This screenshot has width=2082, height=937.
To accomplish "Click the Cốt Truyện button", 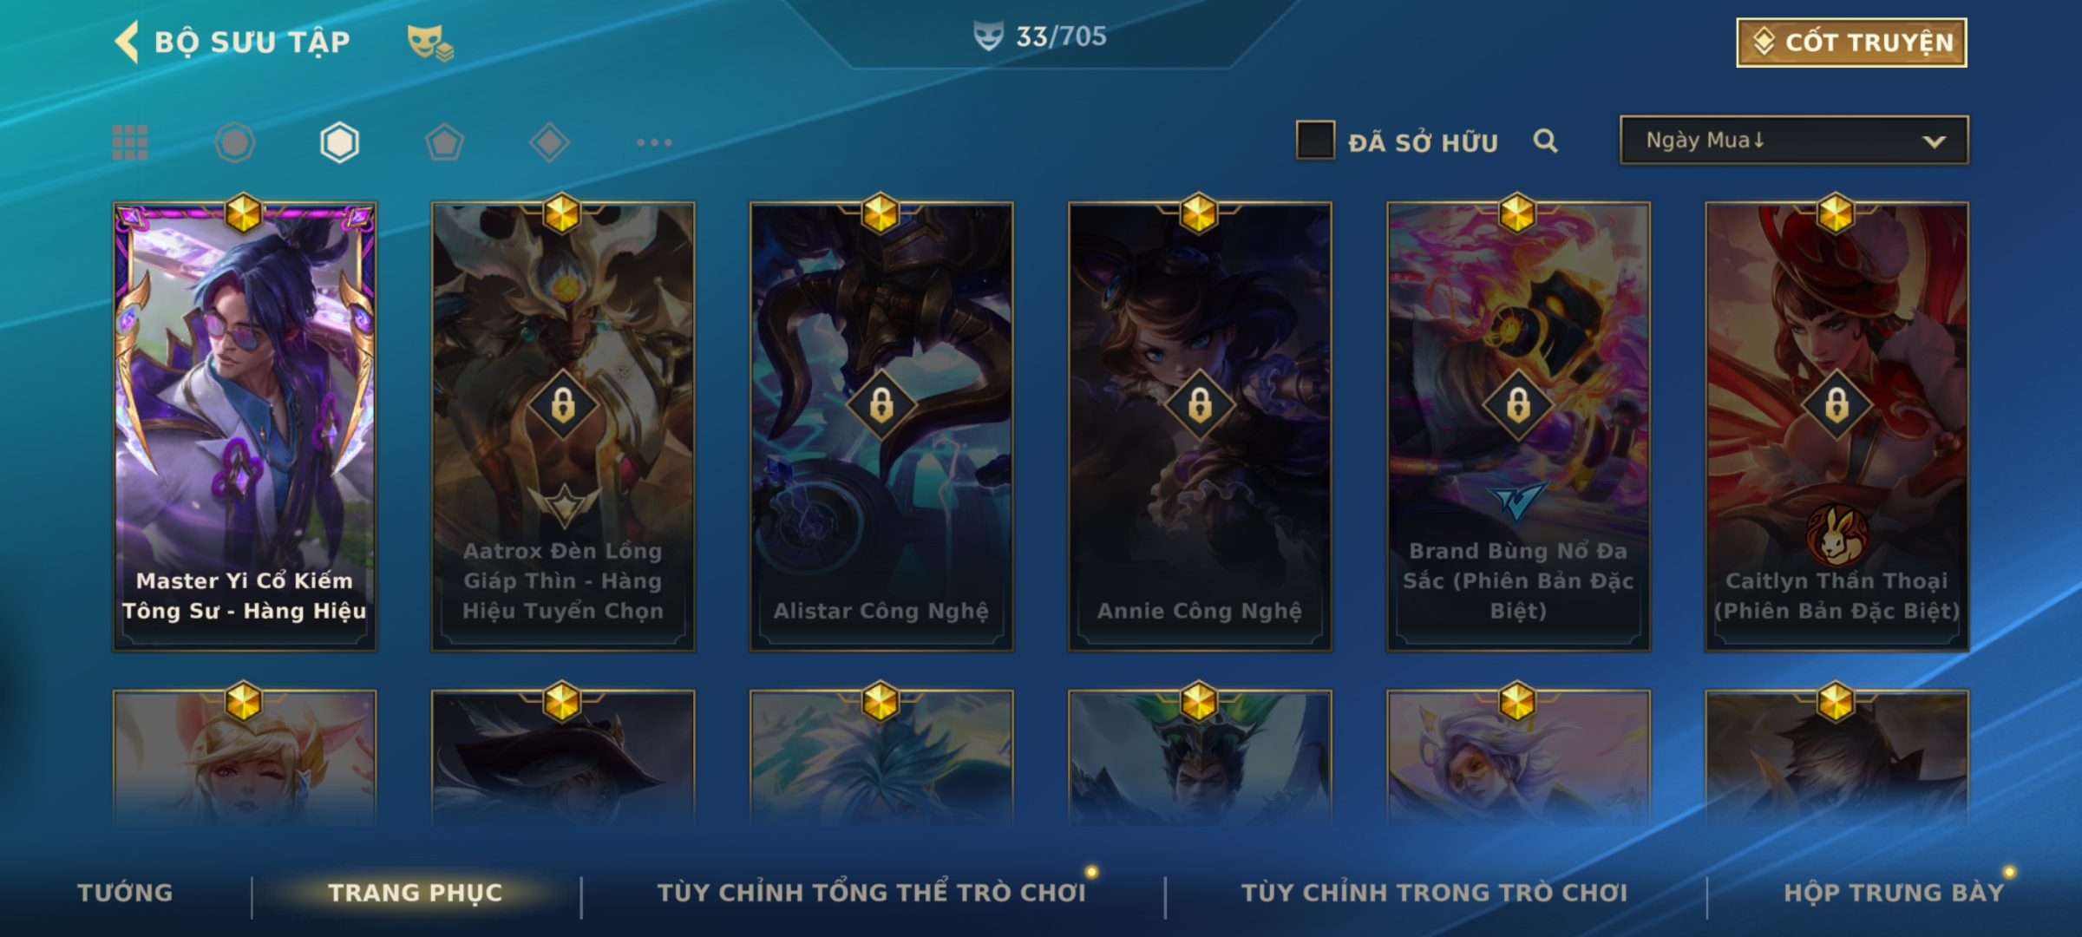I will point(1851,43).
